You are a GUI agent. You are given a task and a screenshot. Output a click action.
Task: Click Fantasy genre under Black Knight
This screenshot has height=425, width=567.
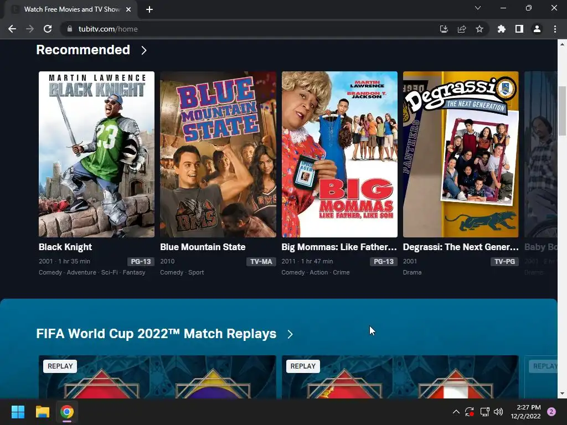point(134,272)
